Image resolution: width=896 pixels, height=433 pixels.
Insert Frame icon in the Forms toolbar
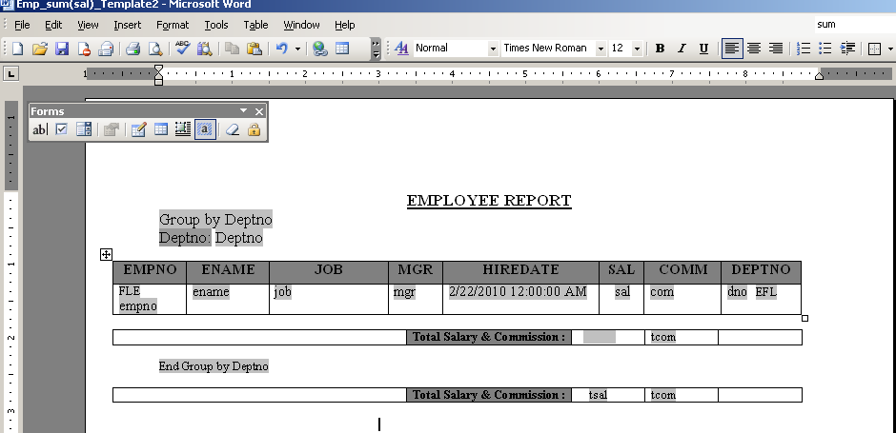183,129
